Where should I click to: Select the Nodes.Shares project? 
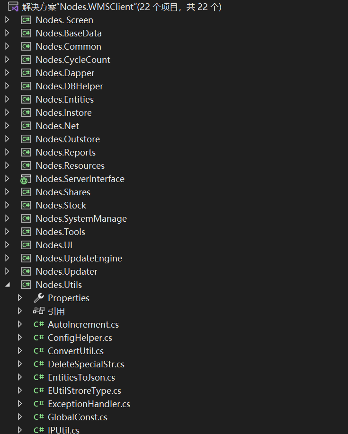(x=63, y=192)
